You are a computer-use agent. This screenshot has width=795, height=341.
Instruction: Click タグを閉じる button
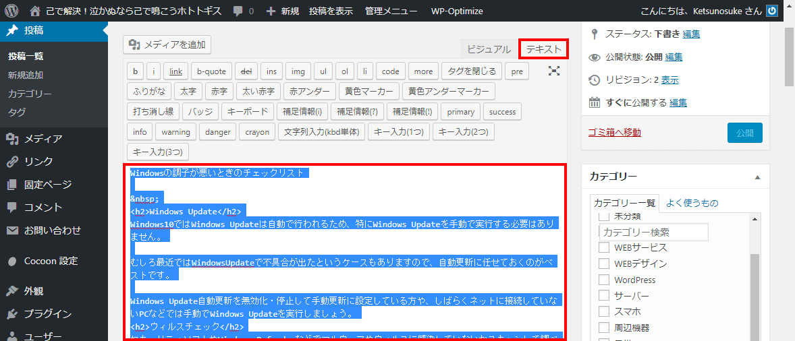pos(472,71)
